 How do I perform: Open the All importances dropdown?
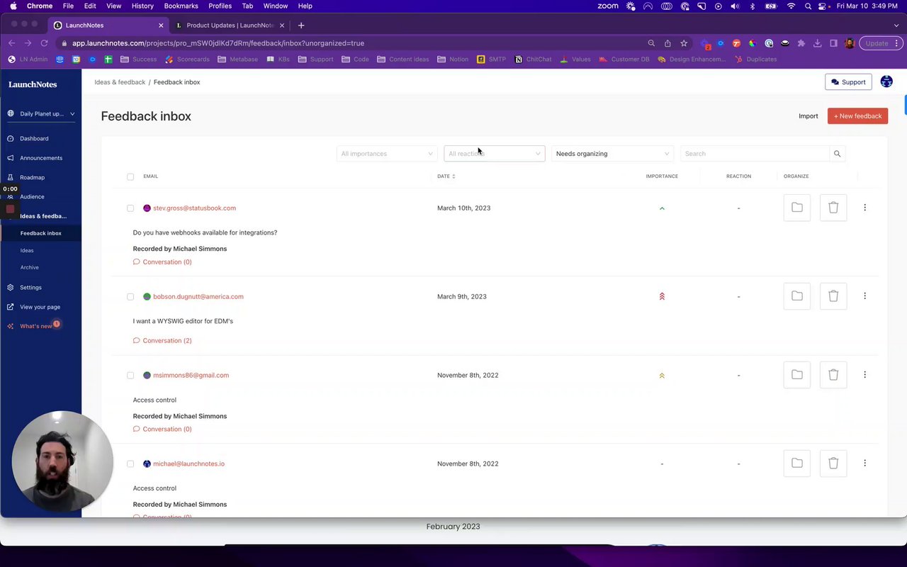tap(387, 154)
